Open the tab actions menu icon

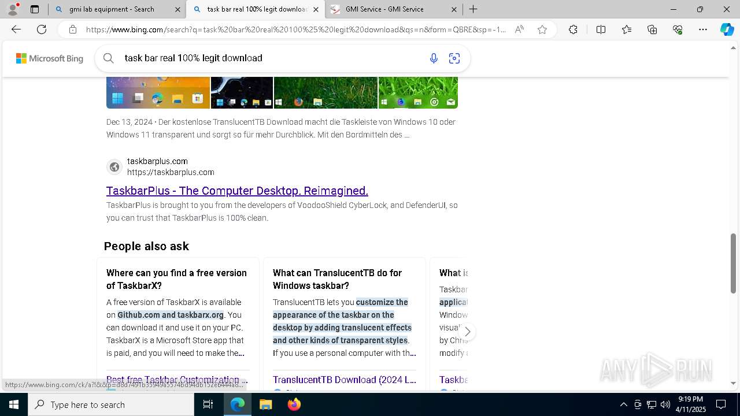coord(35,9)
